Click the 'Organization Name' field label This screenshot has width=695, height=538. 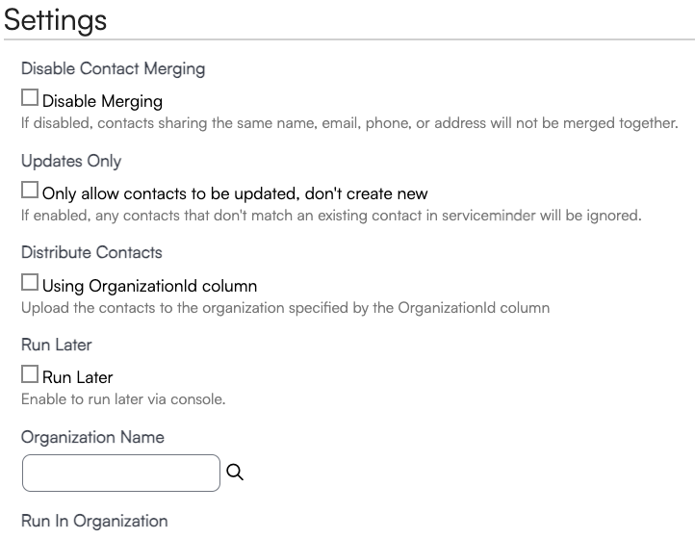[x=92, y=437]
